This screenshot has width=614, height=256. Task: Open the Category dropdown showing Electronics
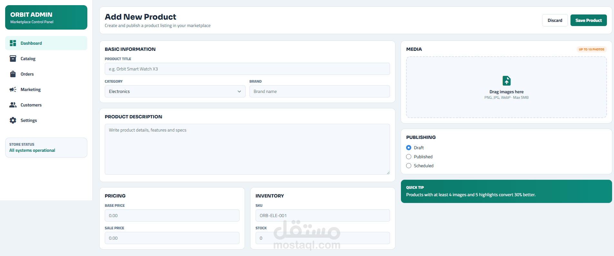(x=175, y=91)
